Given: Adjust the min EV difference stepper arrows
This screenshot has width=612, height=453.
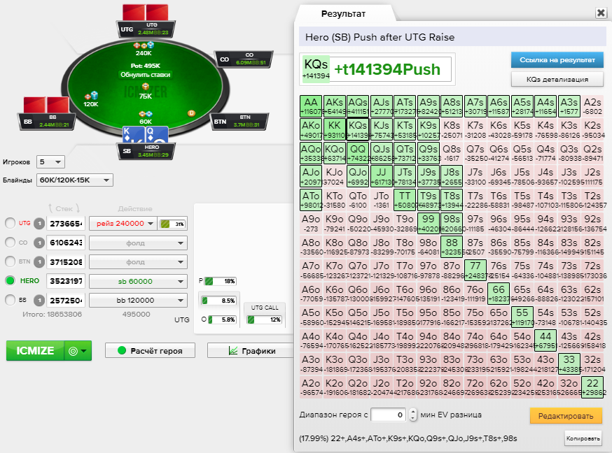Looking at the screenshot, I should pyautogui.click(x=413, y=415).
